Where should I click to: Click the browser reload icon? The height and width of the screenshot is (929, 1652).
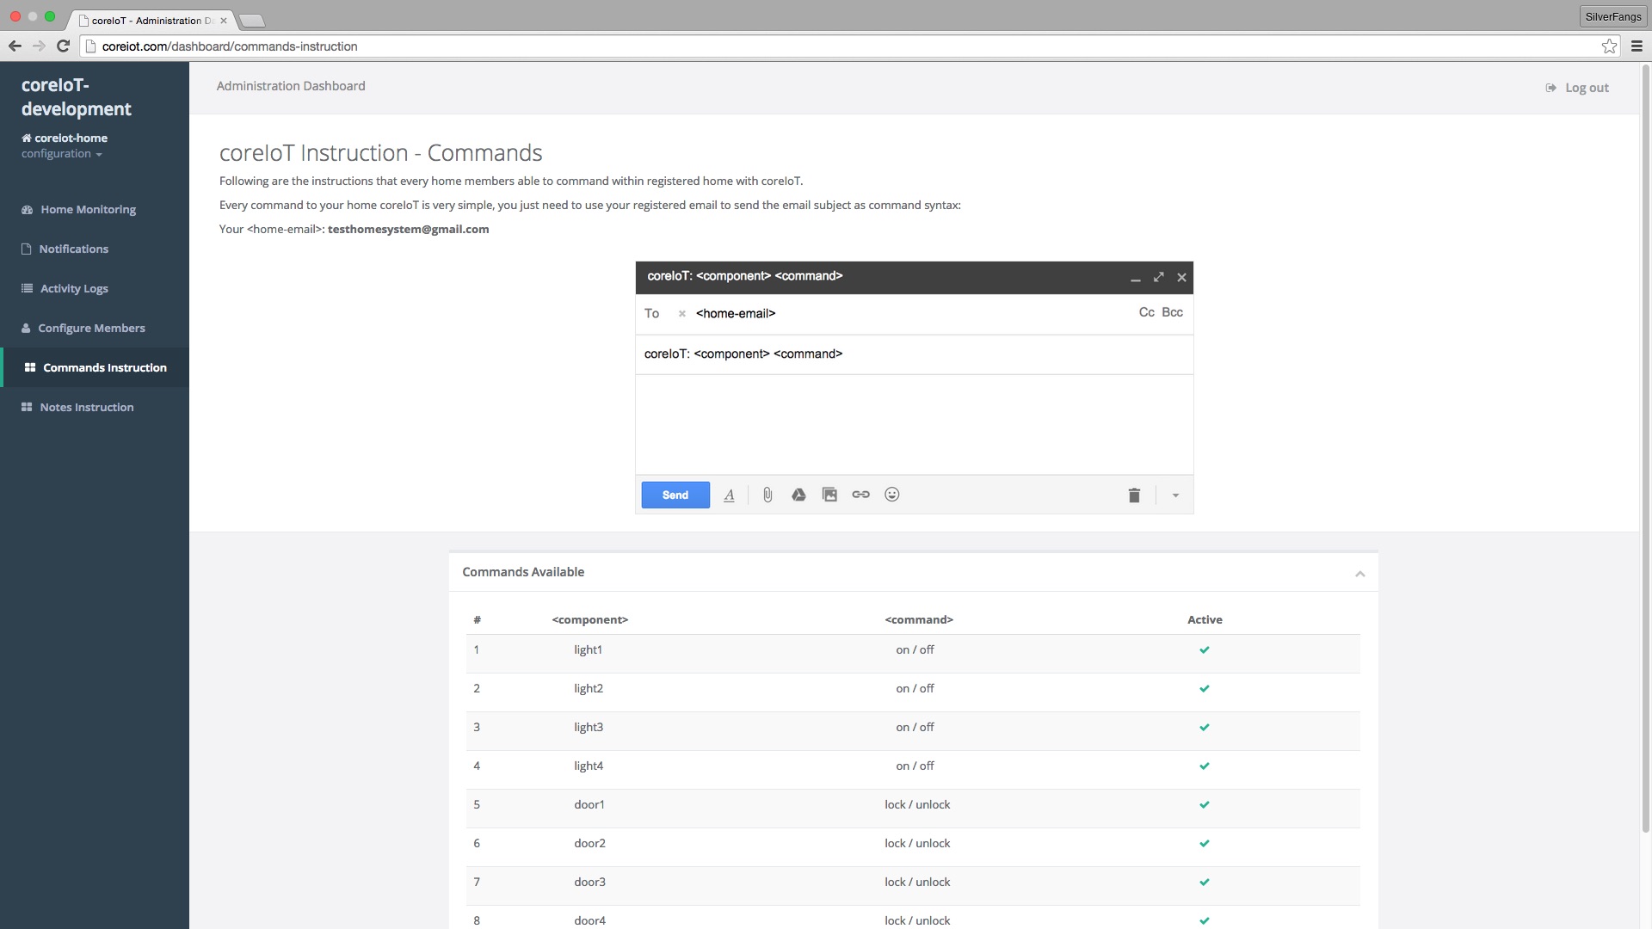pyautogui.click(x=63, y=46)
